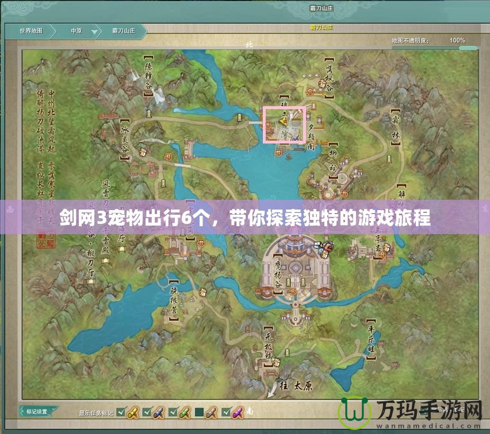Toggle the green scroll quest marker checkbox
The height and width of the screenshot is (434, 490).
173,412
